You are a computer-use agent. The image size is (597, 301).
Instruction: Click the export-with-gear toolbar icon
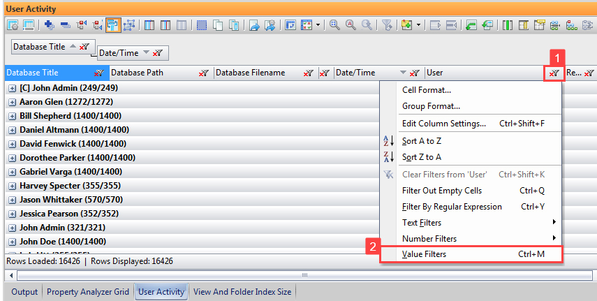tap(270, 25)
